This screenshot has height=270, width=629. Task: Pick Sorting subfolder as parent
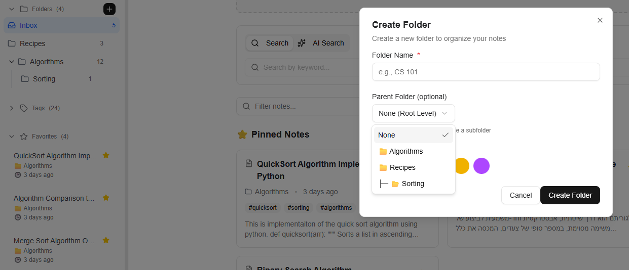413,184
